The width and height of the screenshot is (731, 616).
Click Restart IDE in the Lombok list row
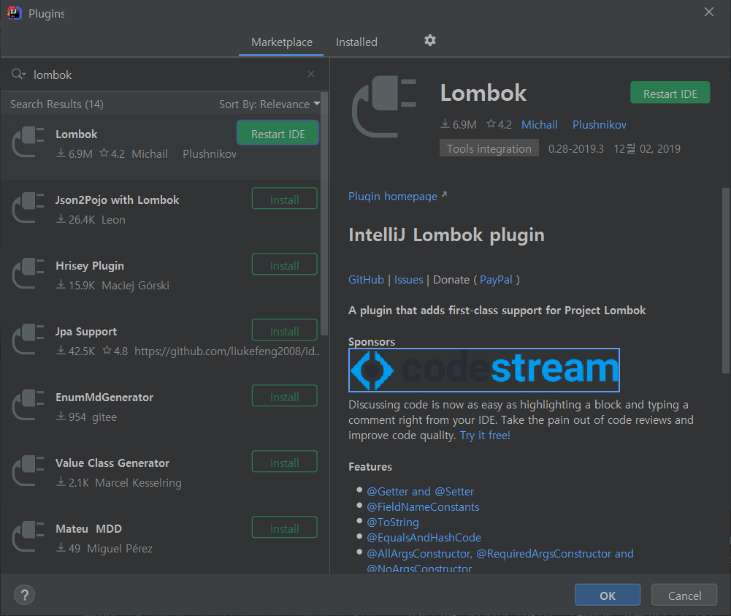278,134
